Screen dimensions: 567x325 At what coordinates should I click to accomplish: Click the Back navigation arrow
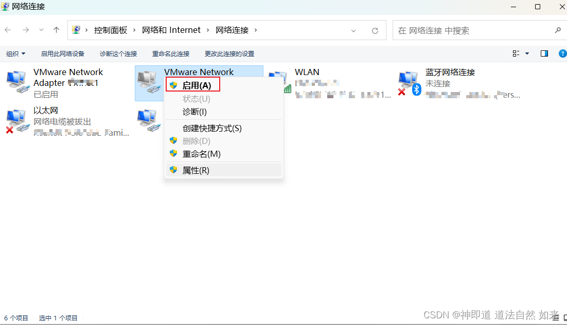pos(8,30)
